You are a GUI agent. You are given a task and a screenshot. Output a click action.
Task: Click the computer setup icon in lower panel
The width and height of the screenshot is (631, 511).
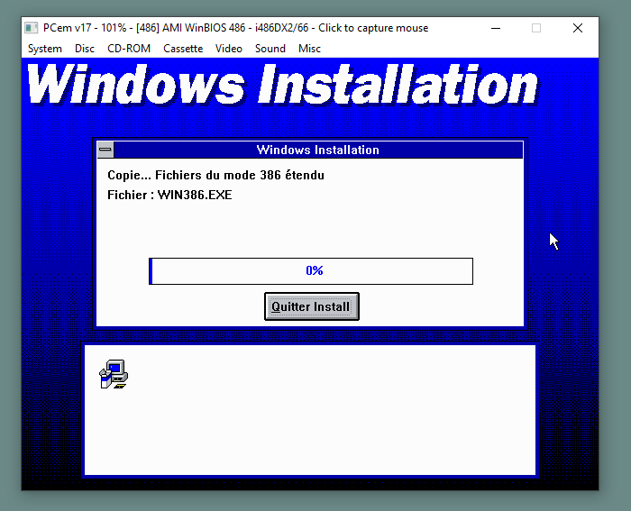tap(114, 374)
